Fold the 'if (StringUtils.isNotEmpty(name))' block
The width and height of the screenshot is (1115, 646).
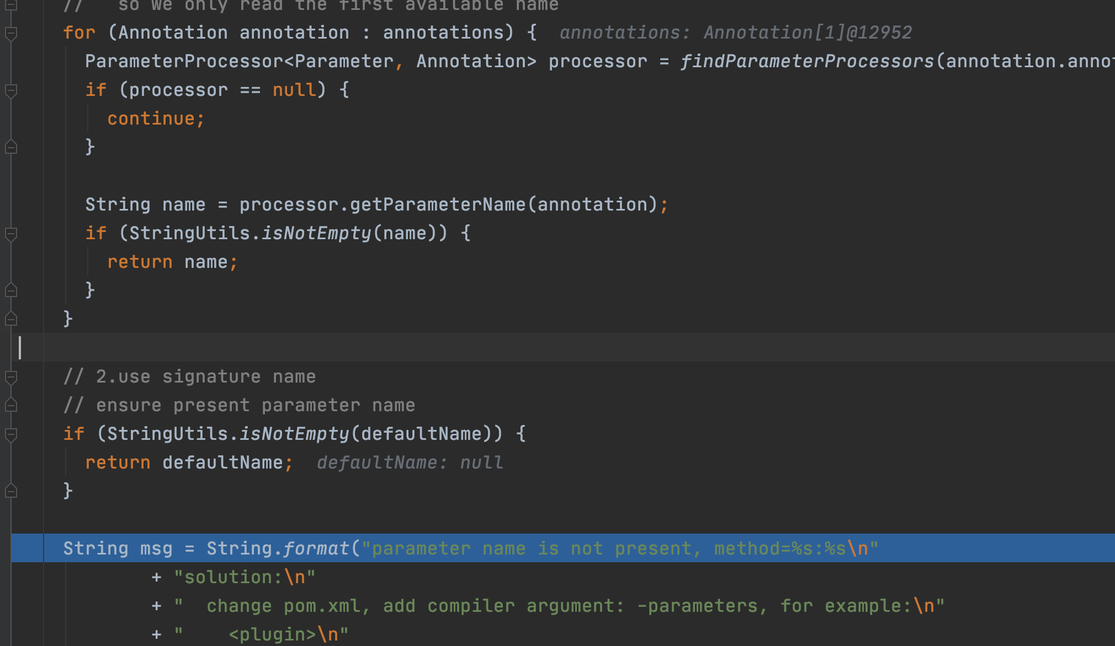click(x=10, y=234)
